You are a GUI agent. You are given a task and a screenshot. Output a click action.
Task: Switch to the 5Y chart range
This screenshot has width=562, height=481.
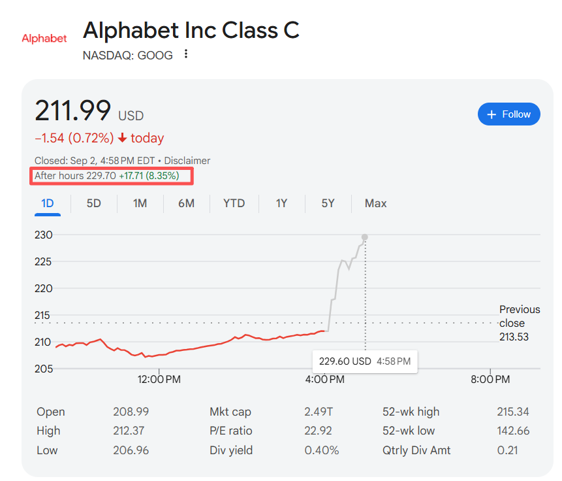click(328, 203)
